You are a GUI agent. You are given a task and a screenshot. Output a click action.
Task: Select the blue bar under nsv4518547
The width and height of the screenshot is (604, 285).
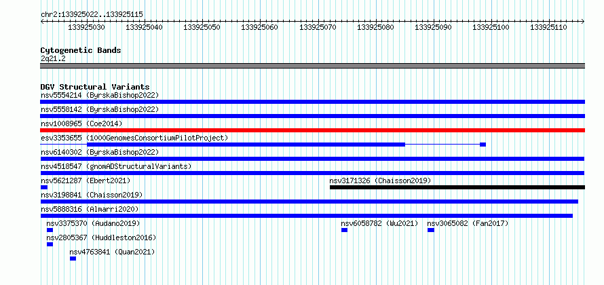(x=312, y=173)
